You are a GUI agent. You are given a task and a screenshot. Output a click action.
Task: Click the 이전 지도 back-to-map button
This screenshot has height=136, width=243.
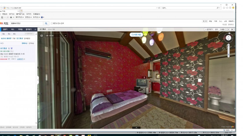[136, 35]
